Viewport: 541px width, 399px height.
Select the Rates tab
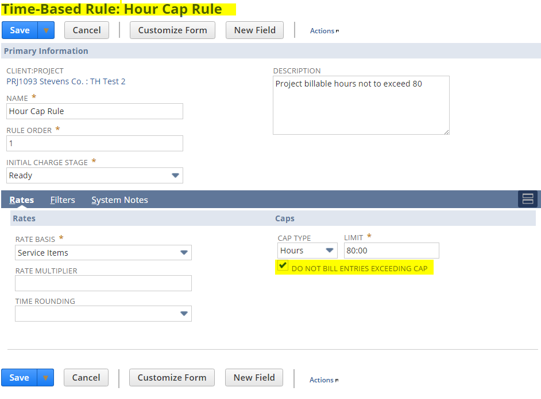[x=22, y=200]
